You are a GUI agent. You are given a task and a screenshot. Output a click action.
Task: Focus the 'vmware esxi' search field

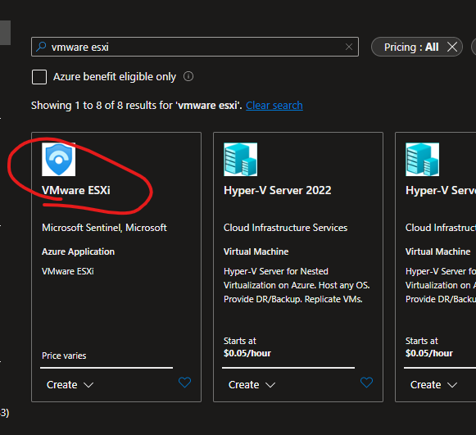195,47
